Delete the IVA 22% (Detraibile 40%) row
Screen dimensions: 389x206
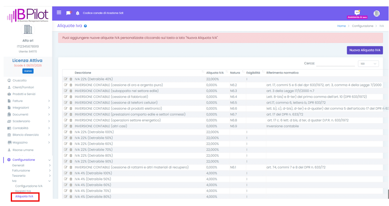71,79
